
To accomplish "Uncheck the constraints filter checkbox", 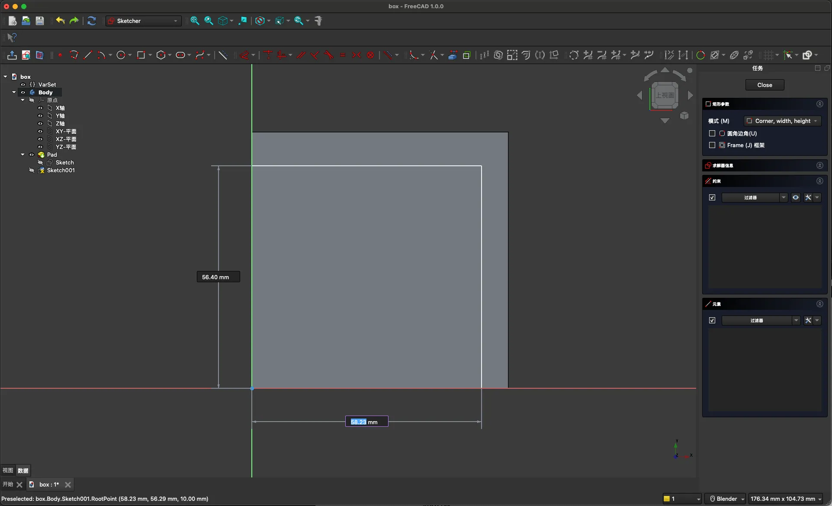I will pos(712,197).
